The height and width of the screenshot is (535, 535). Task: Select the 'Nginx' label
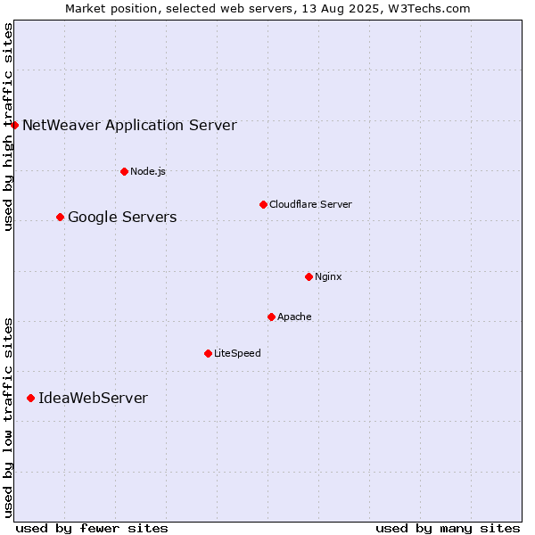328,276
